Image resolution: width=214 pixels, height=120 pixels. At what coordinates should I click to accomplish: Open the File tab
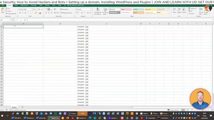[x=3, y=5]
